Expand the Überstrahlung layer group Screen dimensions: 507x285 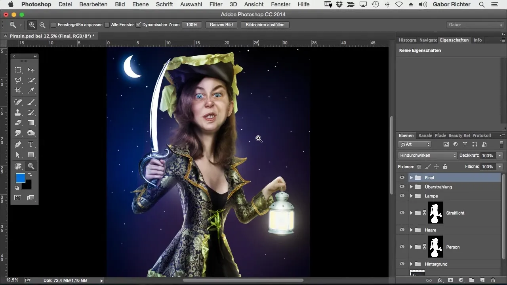click(411, 187)
